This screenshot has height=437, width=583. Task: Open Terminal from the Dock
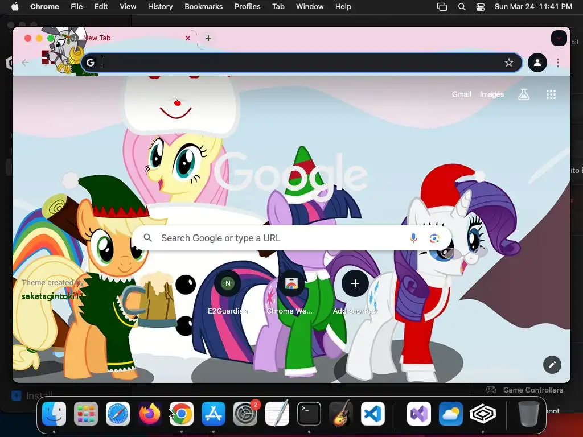[309, 414]
